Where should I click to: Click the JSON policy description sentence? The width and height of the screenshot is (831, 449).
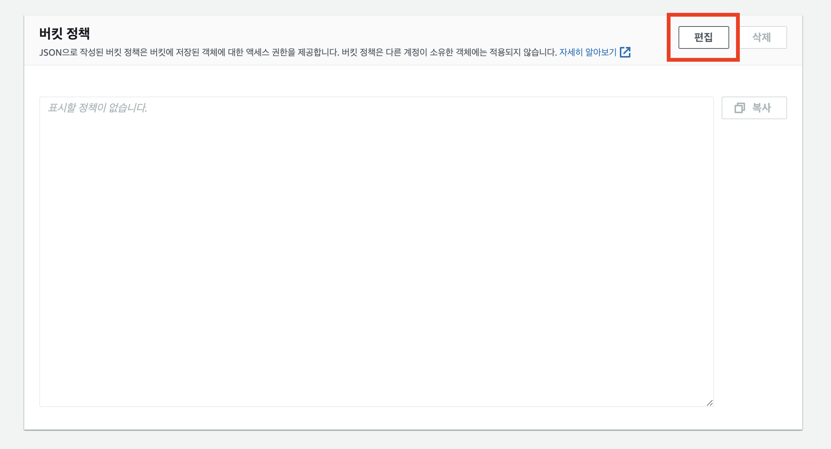pyautogui.click(x=298, y=52)
